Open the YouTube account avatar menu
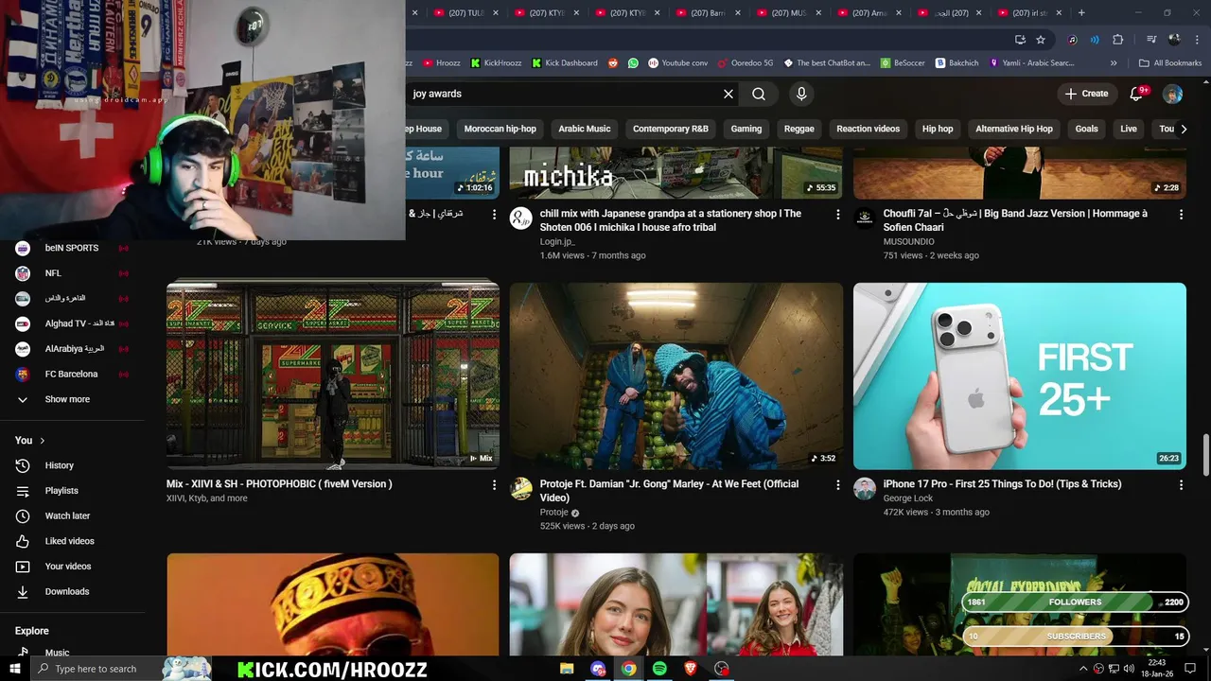Image resolution: width=1211 pixels, height=681 pixels. point(1172,94)
